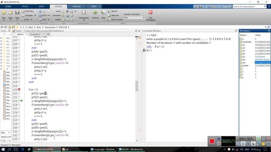Click the 120 line link in Command Window
The height and width of the screenshot is (152, 271).
(149, 47)
